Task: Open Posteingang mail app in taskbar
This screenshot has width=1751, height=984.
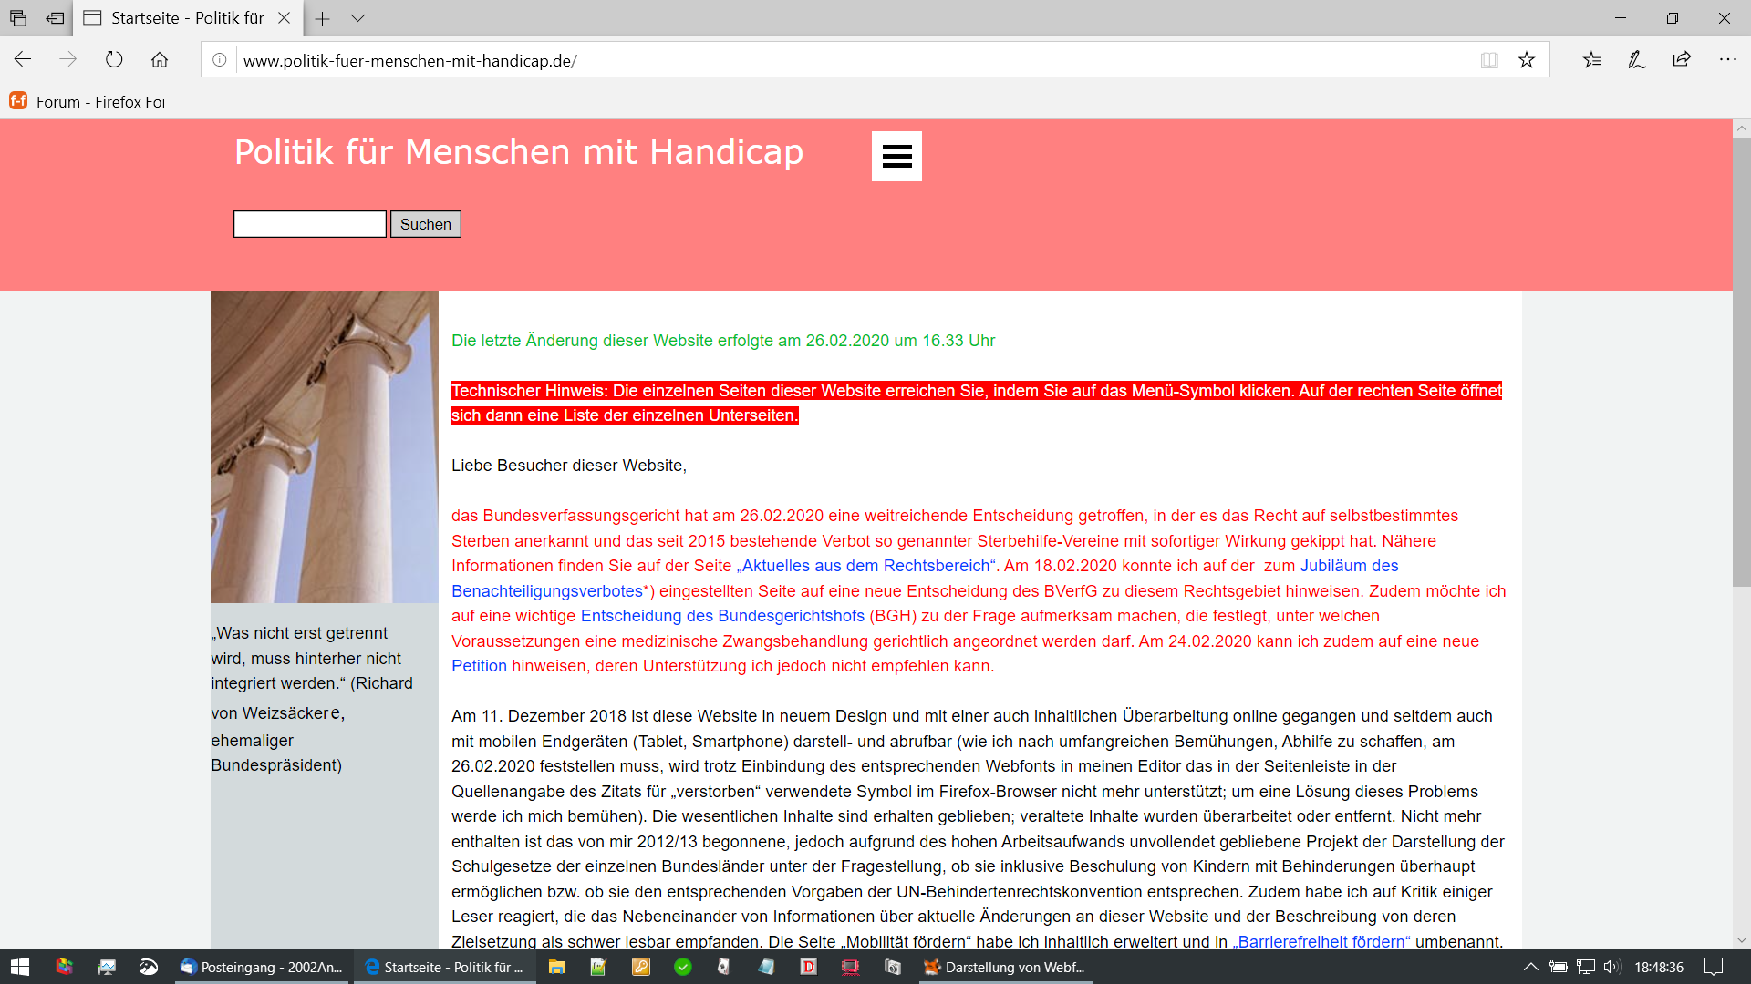Action: (x=262, y=967)
